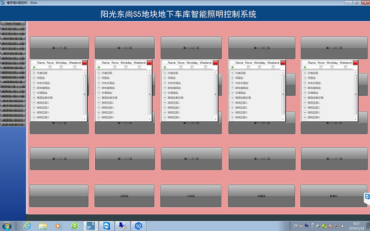370x231 pixels.
Task: Expand 空调插座 row in 高一(20)班 panel
Action: click(x=305, y=93)
